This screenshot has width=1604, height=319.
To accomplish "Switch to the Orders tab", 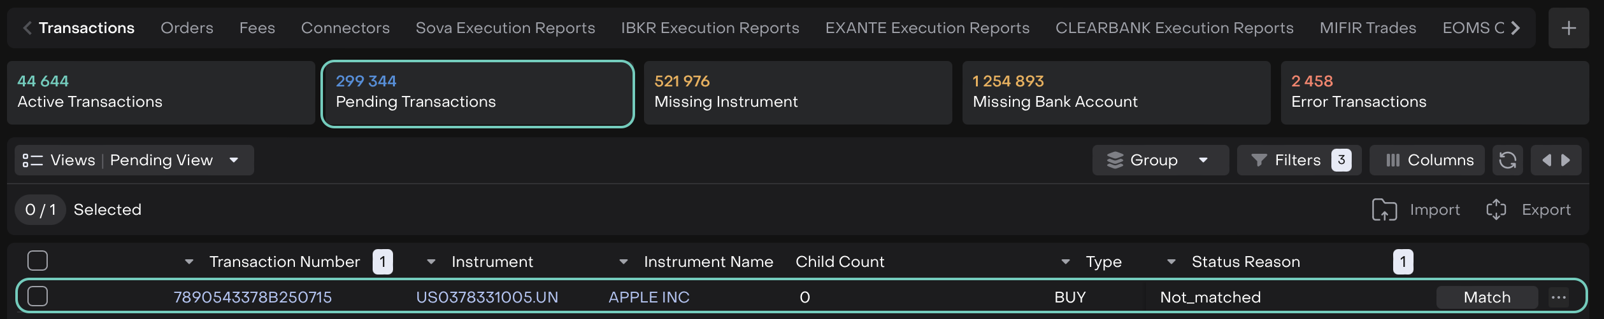I will [187, 28].
